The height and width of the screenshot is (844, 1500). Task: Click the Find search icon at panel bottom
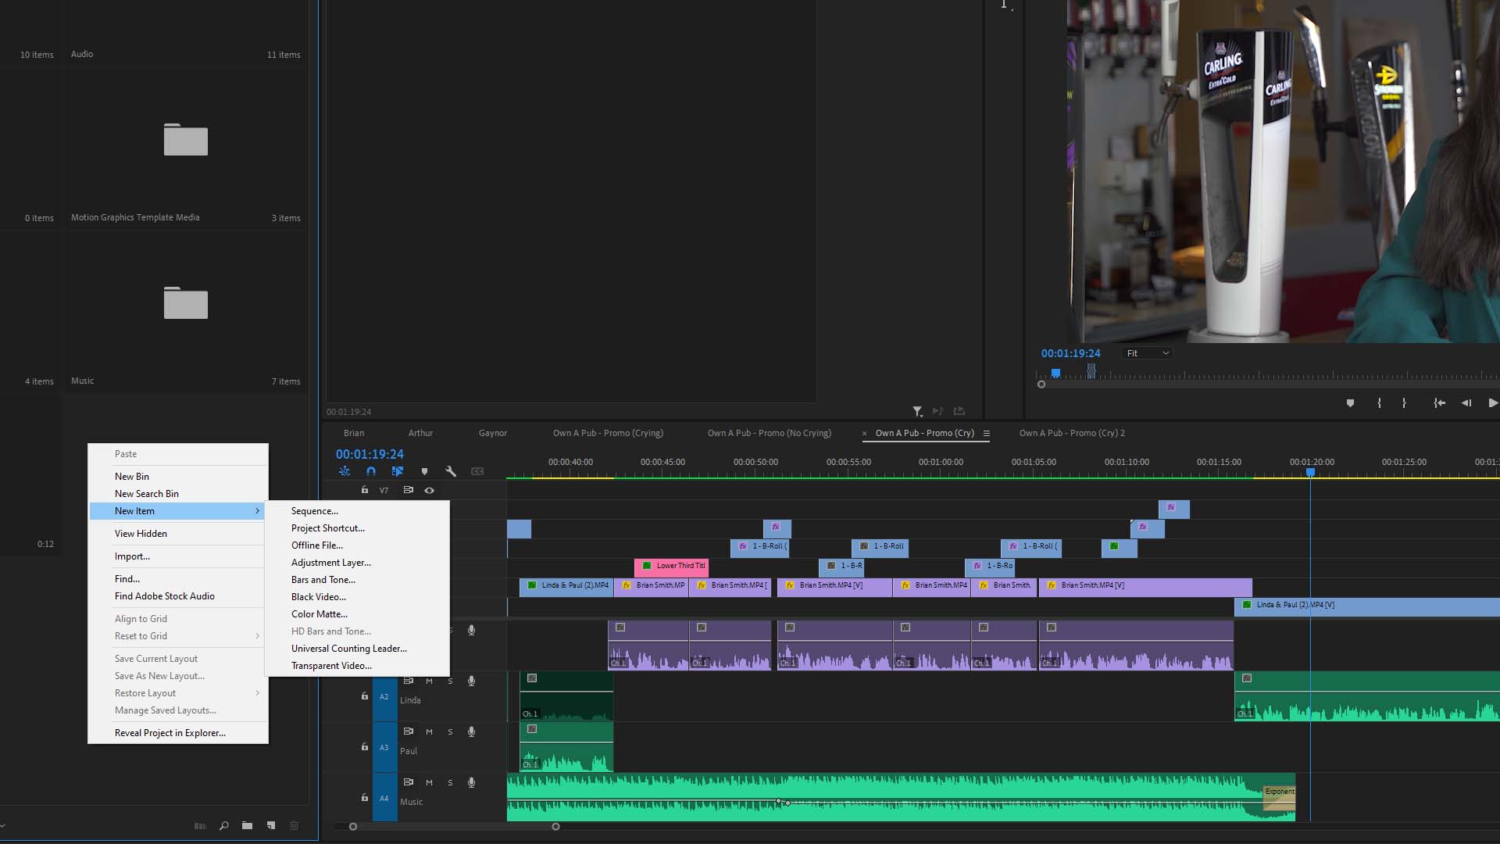pos(223,825)
